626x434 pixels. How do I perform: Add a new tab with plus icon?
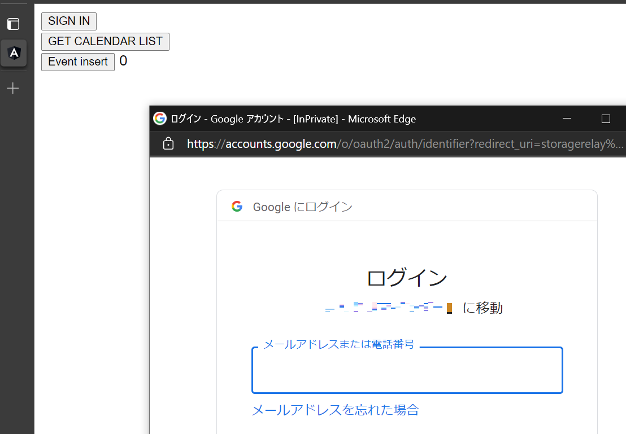[x=13, y=88]
